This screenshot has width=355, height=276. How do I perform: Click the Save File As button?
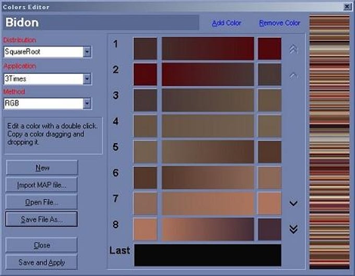point(41,219)
